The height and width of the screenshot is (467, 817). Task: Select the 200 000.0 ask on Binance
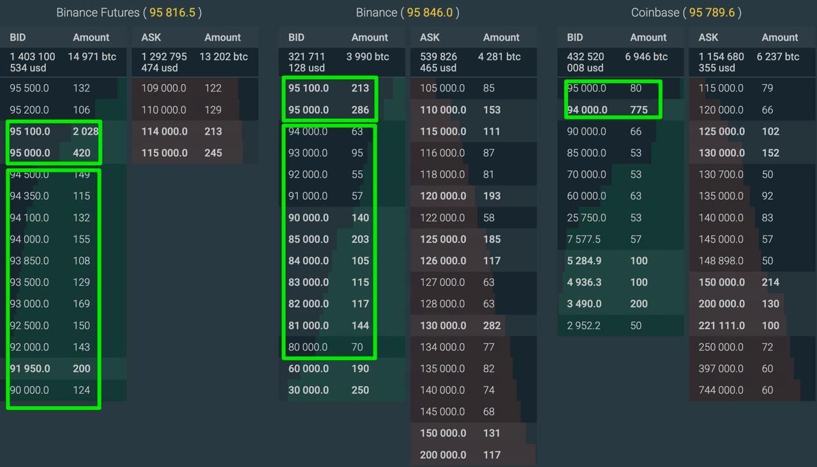click(x=442, y=455)
